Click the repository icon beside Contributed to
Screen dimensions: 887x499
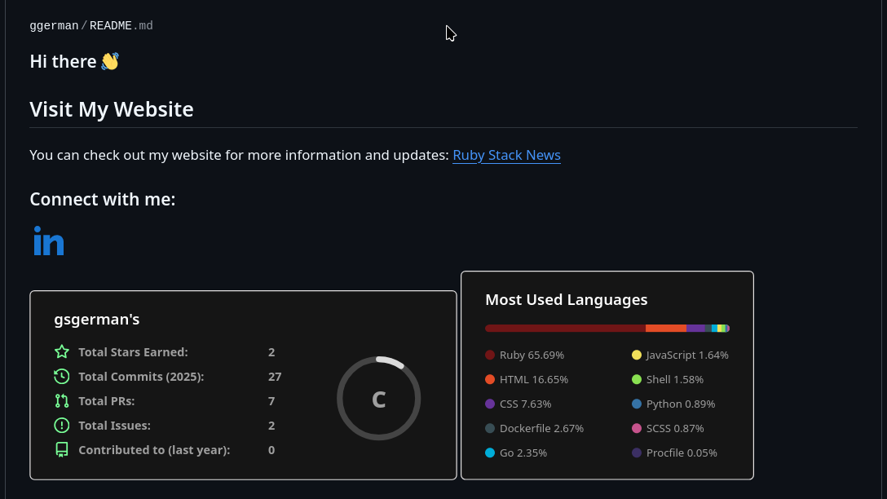point(62,450)
